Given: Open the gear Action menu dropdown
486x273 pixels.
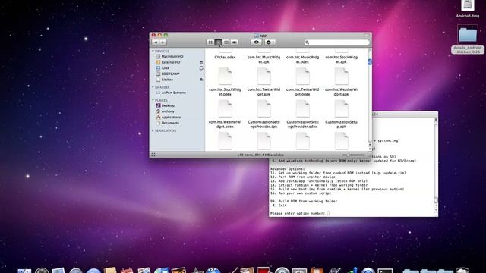Looking at the screenshot, I should pos(270,42).
